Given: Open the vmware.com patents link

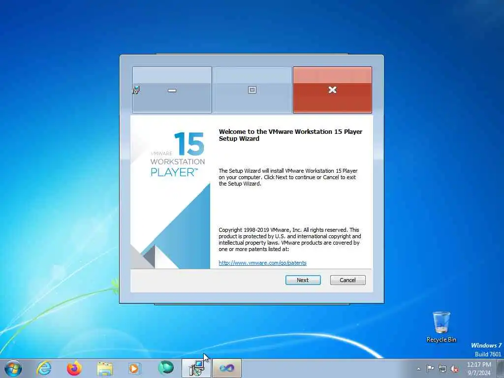Looking at the screenshot, I should (x=263, y=263).
